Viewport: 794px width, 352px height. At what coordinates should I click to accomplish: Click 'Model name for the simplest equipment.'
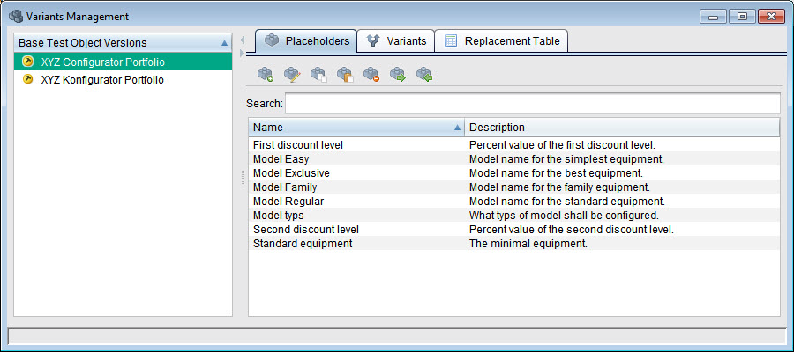[566, 158]
